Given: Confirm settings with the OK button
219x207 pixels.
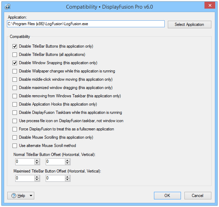Looking at the screenshot, I should pyautogui.click(x=167, y=196).
